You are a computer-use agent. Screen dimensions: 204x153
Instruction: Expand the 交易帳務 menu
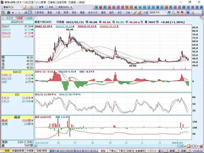(x=40, y=13)
